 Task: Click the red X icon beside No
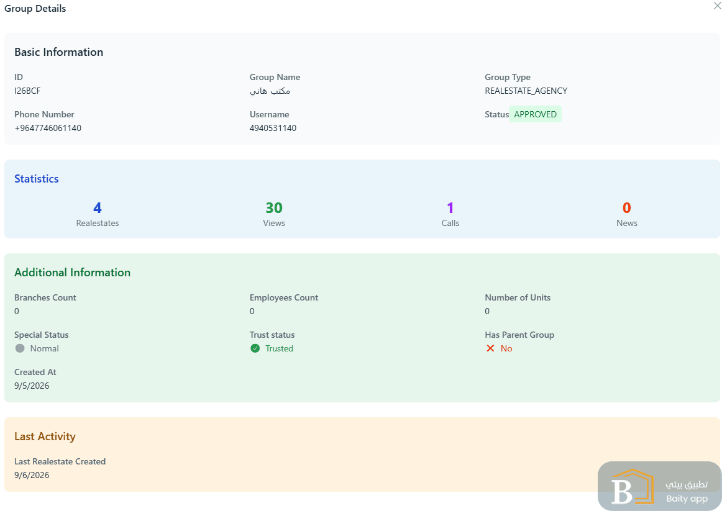pyautogui.click(x=490, y=348)
